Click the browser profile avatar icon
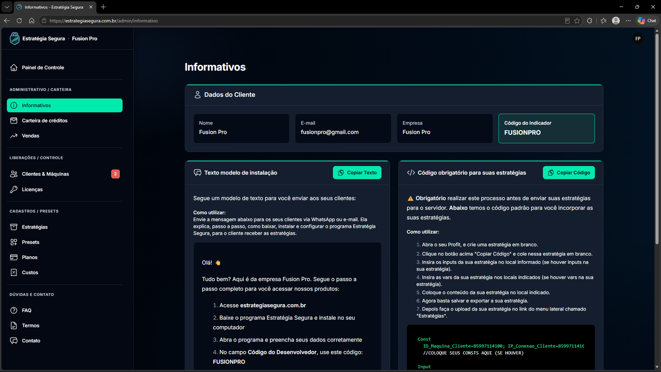Screen dimensions: 661x372 [616, 21]
